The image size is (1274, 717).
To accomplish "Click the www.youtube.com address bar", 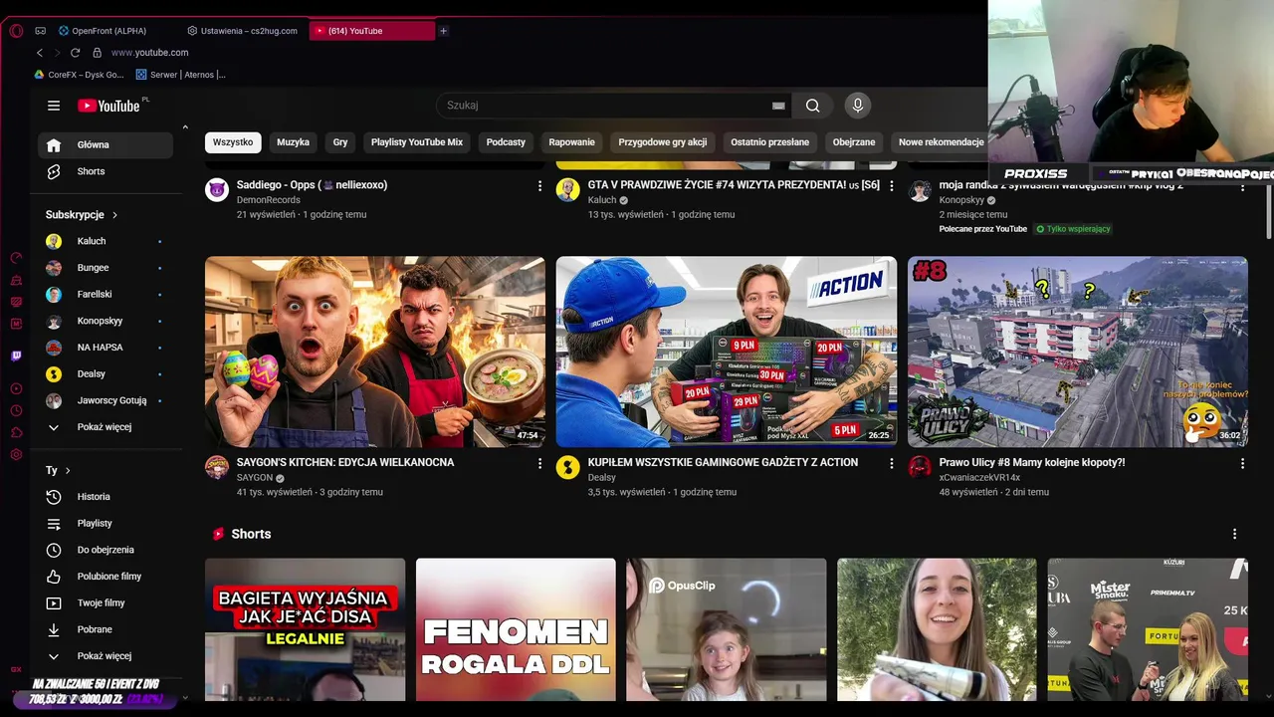I will [149, 53].
